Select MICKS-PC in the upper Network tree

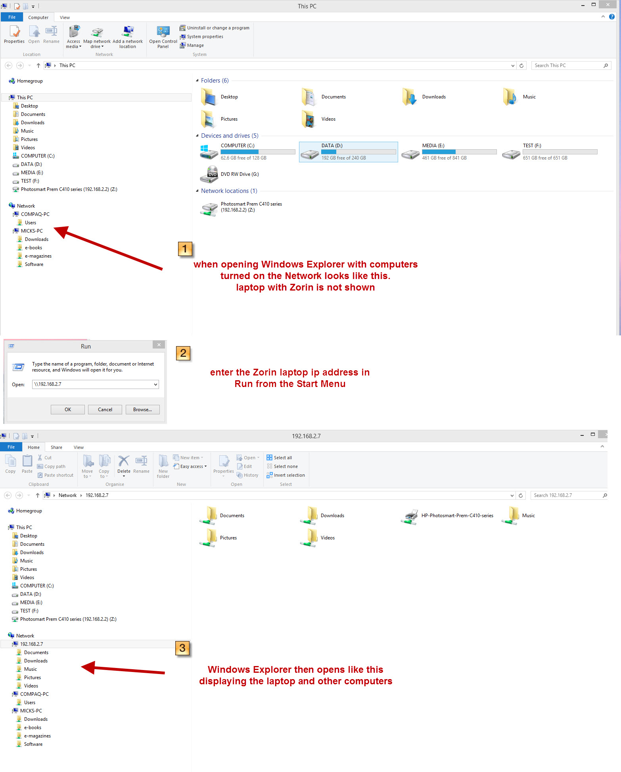[x=32, y=231]
